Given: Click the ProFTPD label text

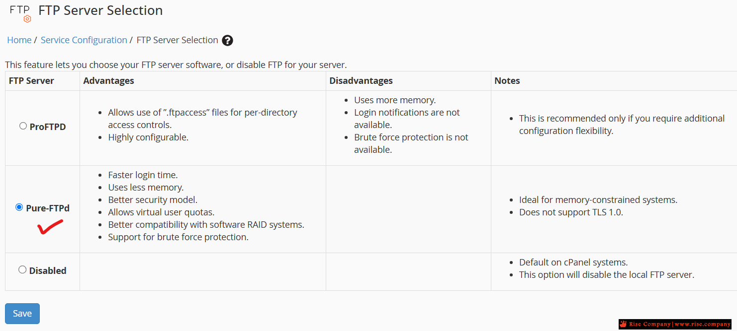Looking at the screenshot, I should click(x=48, y=127).
